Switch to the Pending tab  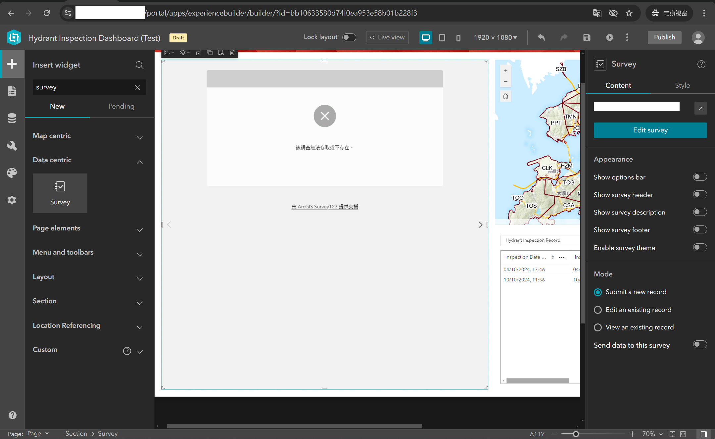pos(121,106)
